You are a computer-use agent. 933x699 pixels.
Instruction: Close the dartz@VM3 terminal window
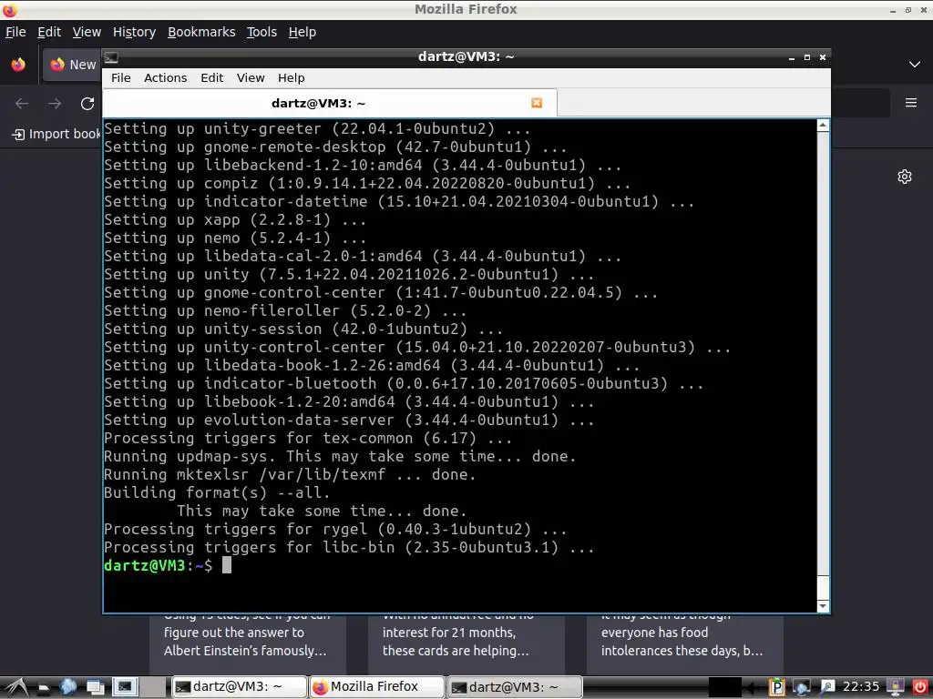(x=823, y=57)
